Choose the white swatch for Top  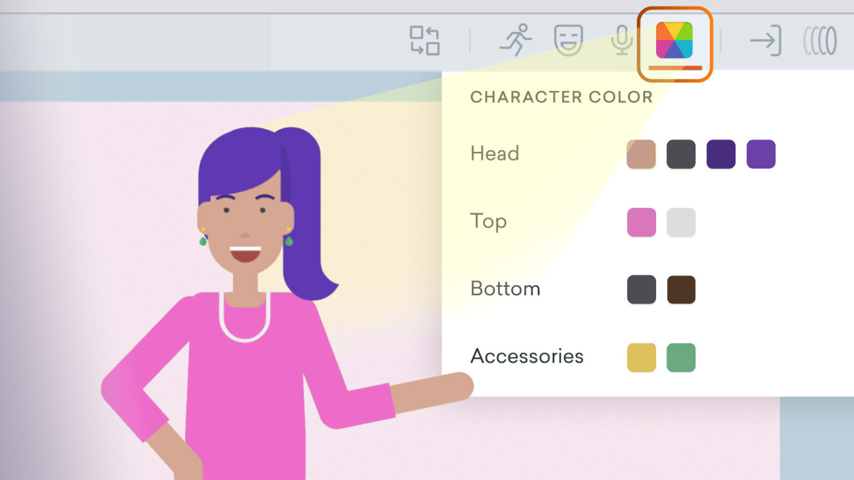(681, 222)
